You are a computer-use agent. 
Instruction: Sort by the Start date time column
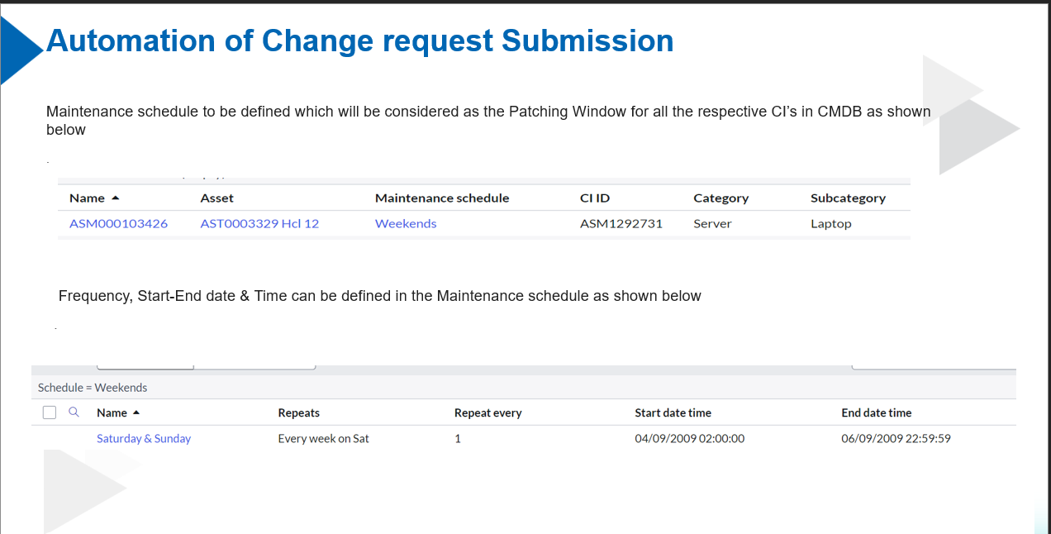(673, 413)
